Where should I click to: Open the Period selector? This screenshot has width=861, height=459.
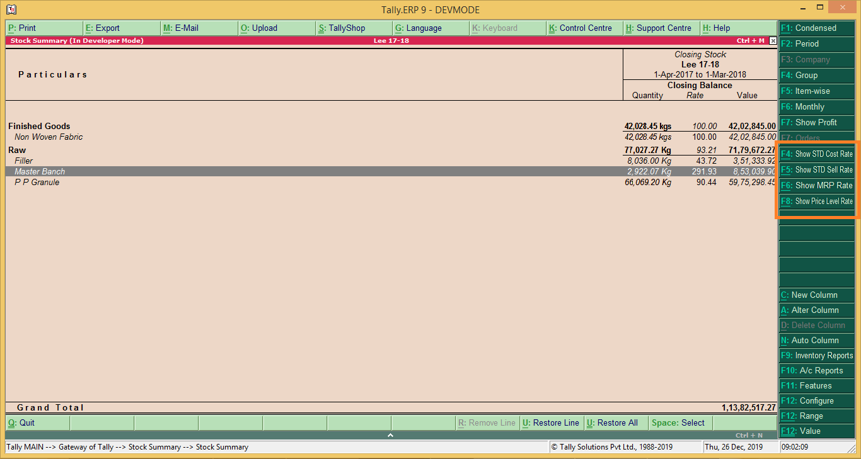(816, 43)
